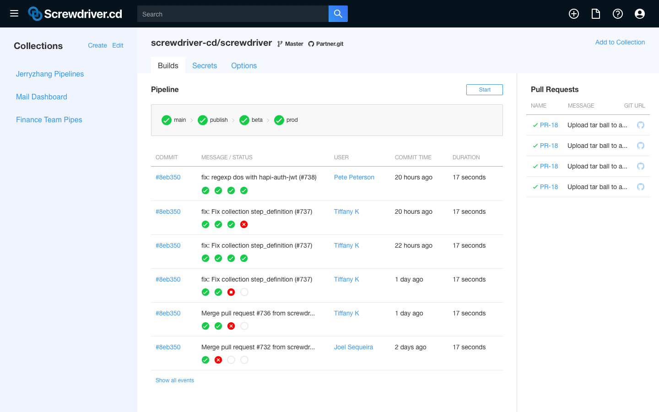Open third PR-18 pull request link
The image size is (659, 412).
(549, 166)
